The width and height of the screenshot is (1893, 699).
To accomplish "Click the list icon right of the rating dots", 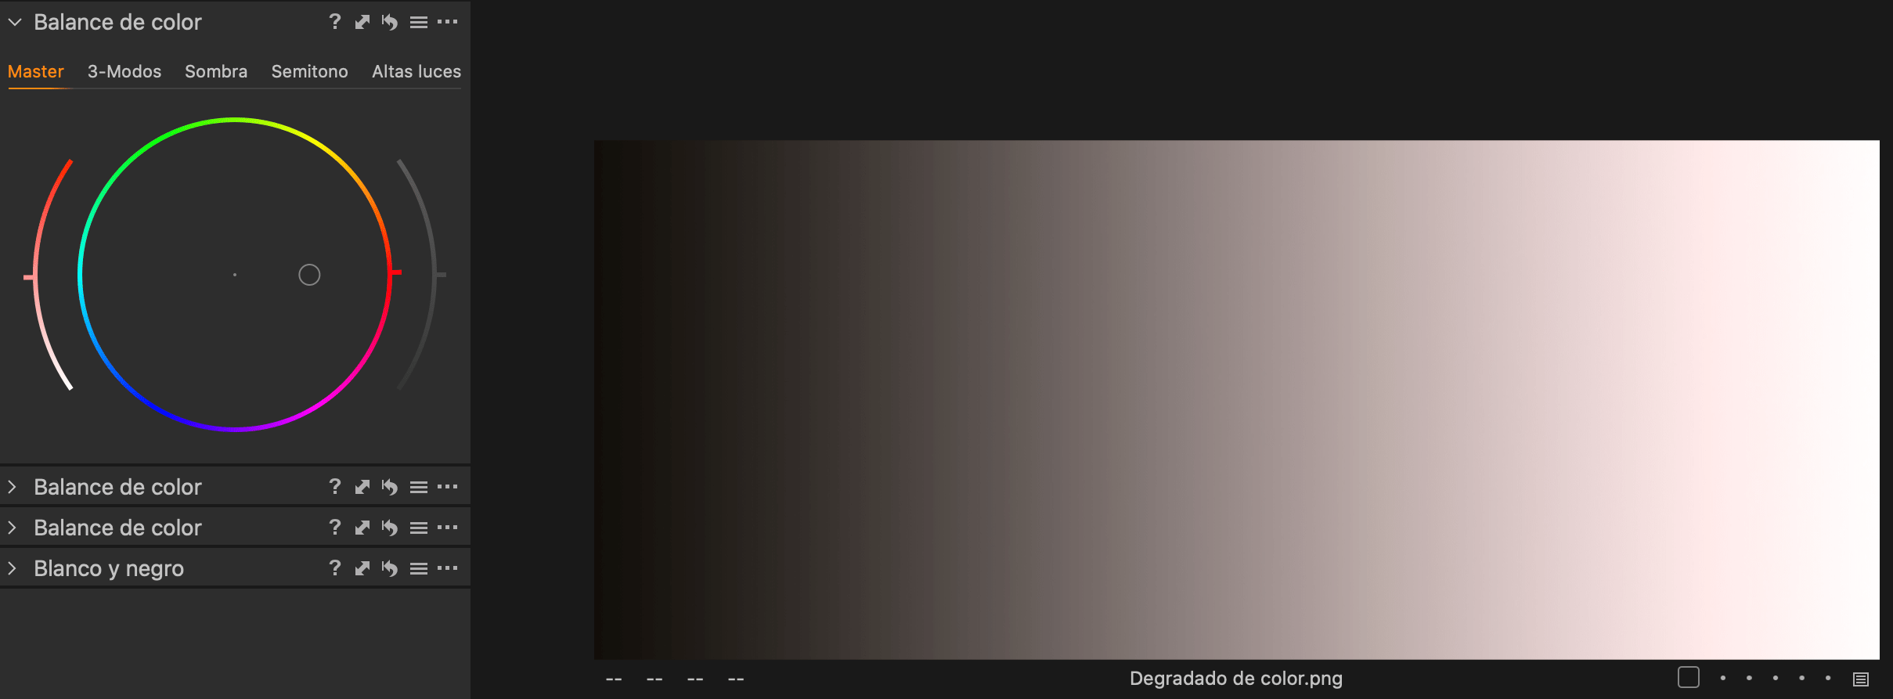I will coord(1861,679).
